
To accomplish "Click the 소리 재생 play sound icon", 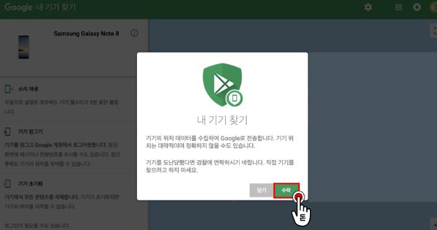I will pos(8,89).
